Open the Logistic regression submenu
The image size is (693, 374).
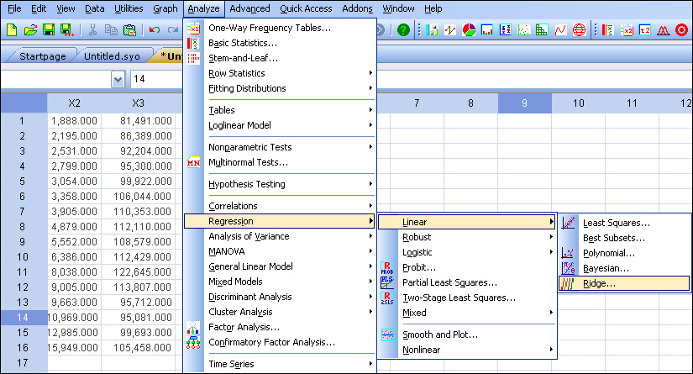pyautogui.click(x=467, y=252)
